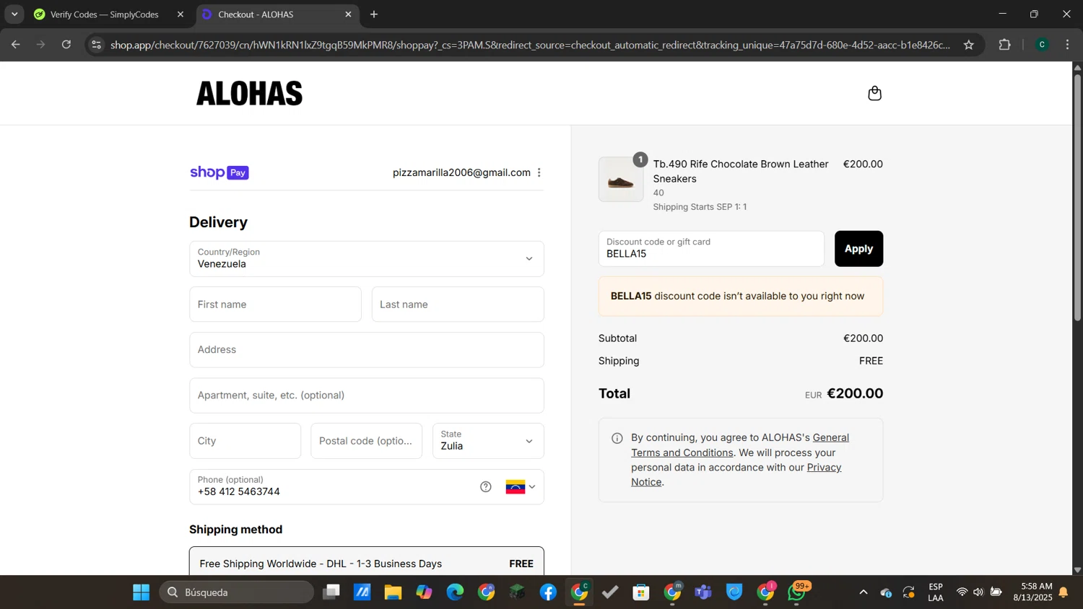Image resolution: width=1083 pixels, height=609 pixels.
Task: Click the ESP LAA language indicator
Action: (x=936, y=592)
